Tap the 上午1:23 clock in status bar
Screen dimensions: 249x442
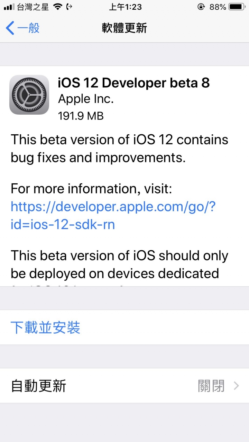[x=124, y=7]
